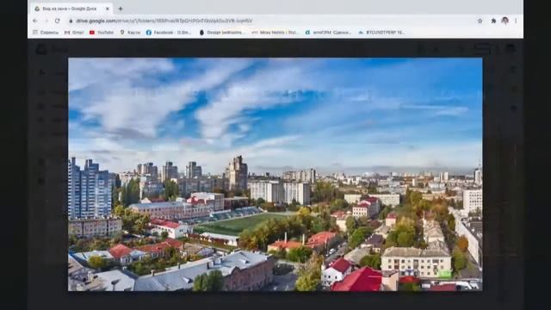Viewport: 551px width, 310px height.
Task: Open Chrome three-dot menu
Action: point(516,21)
